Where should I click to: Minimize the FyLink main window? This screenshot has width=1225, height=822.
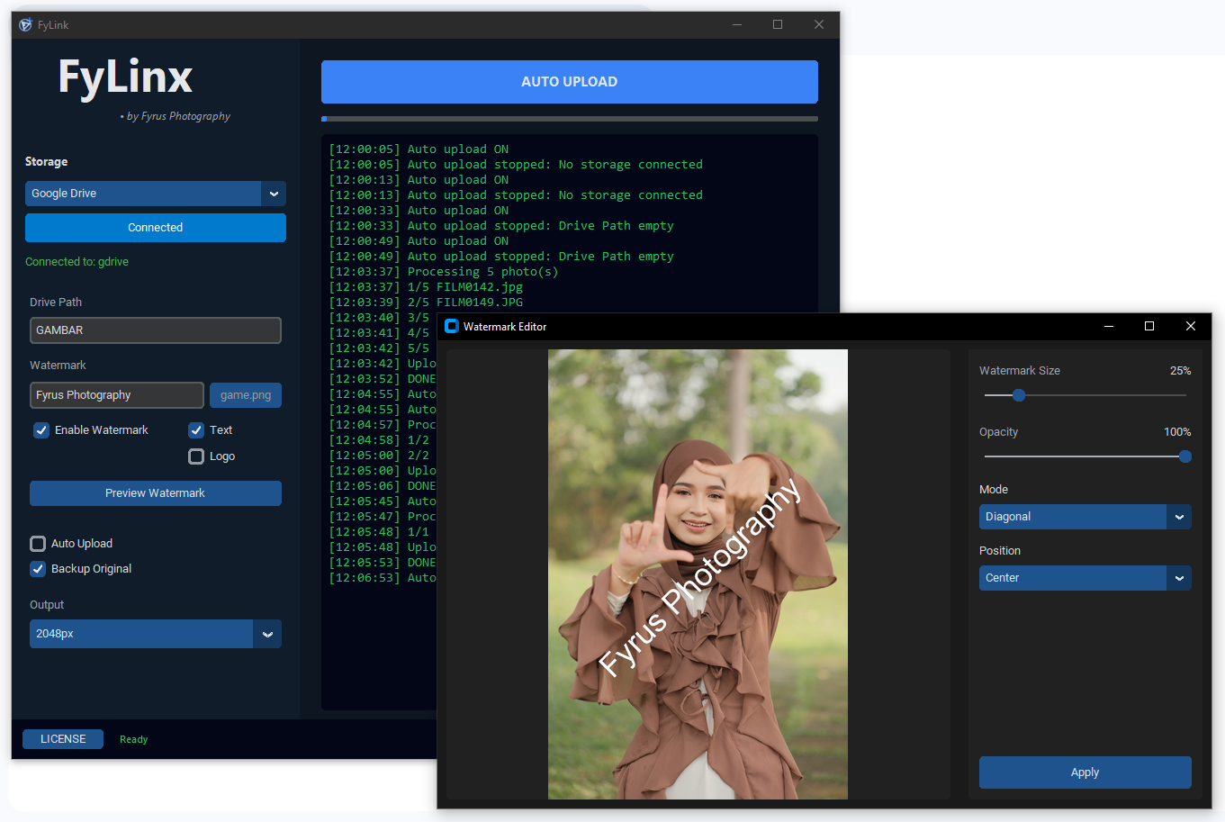[737, 25]
